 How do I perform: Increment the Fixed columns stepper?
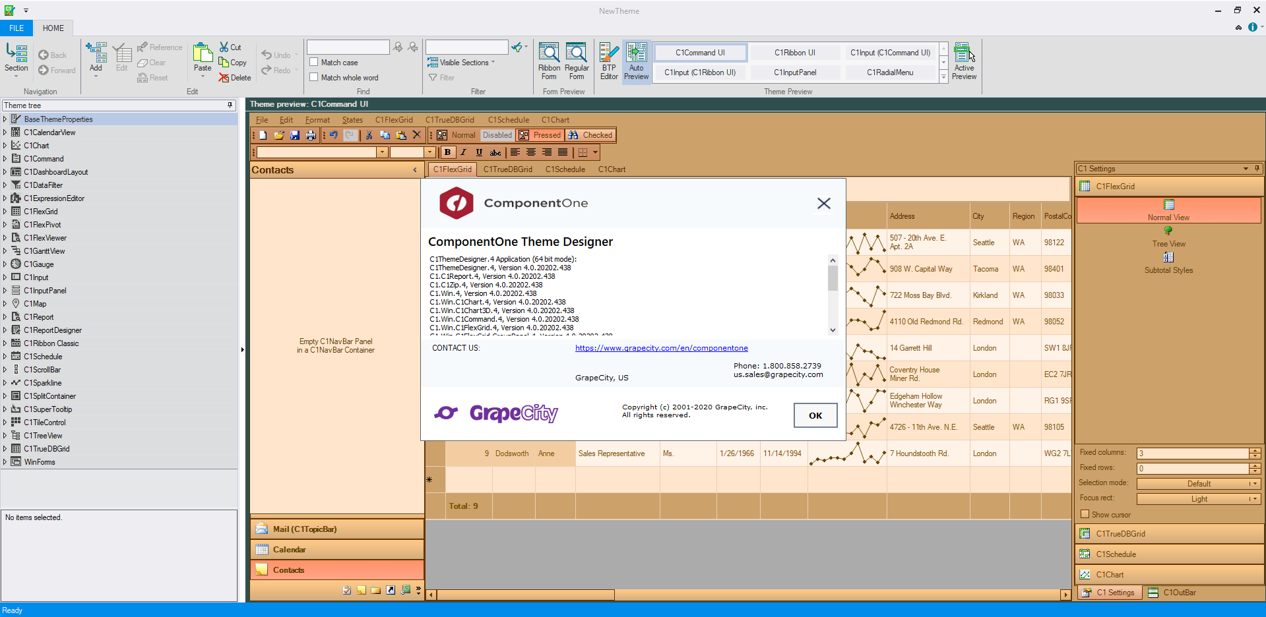[x=1255, y=451]
